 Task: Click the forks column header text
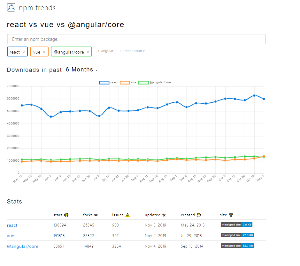click(x=88, y=215)
